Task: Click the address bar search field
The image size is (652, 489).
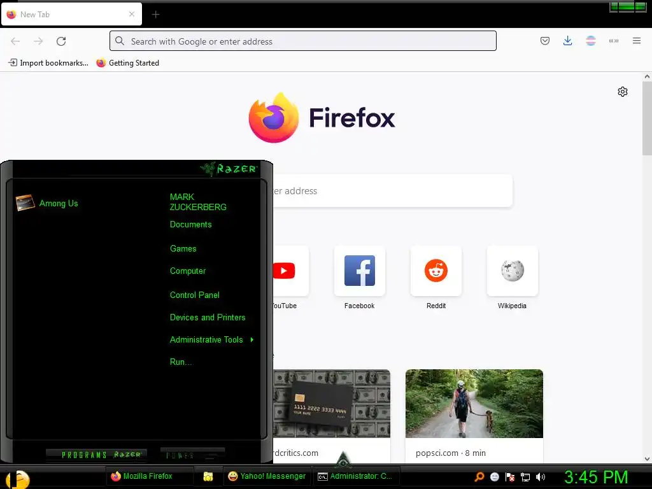Action: click(302, 41)
